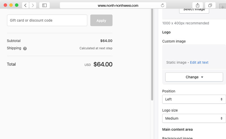The height and width of the screenshot is (139, 226).
Task: Show the Safari sidebar
Action: click(x=44, y=5)
